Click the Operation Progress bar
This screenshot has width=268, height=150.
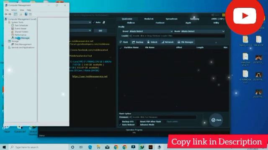click(134, 132)
